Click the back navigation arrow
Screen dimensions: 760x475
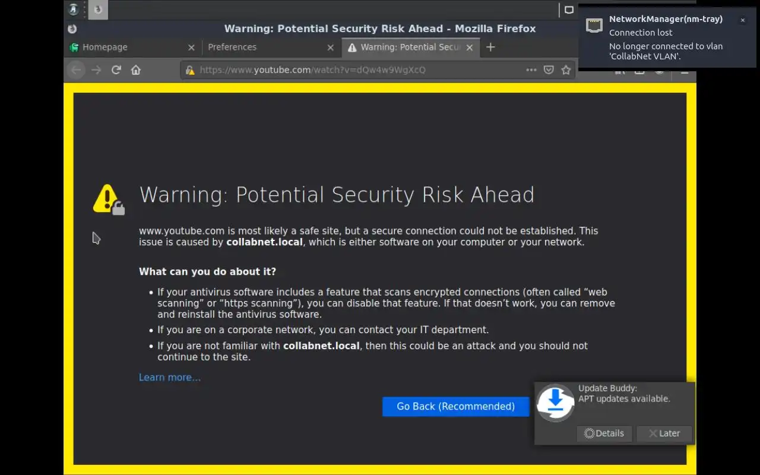76,70
